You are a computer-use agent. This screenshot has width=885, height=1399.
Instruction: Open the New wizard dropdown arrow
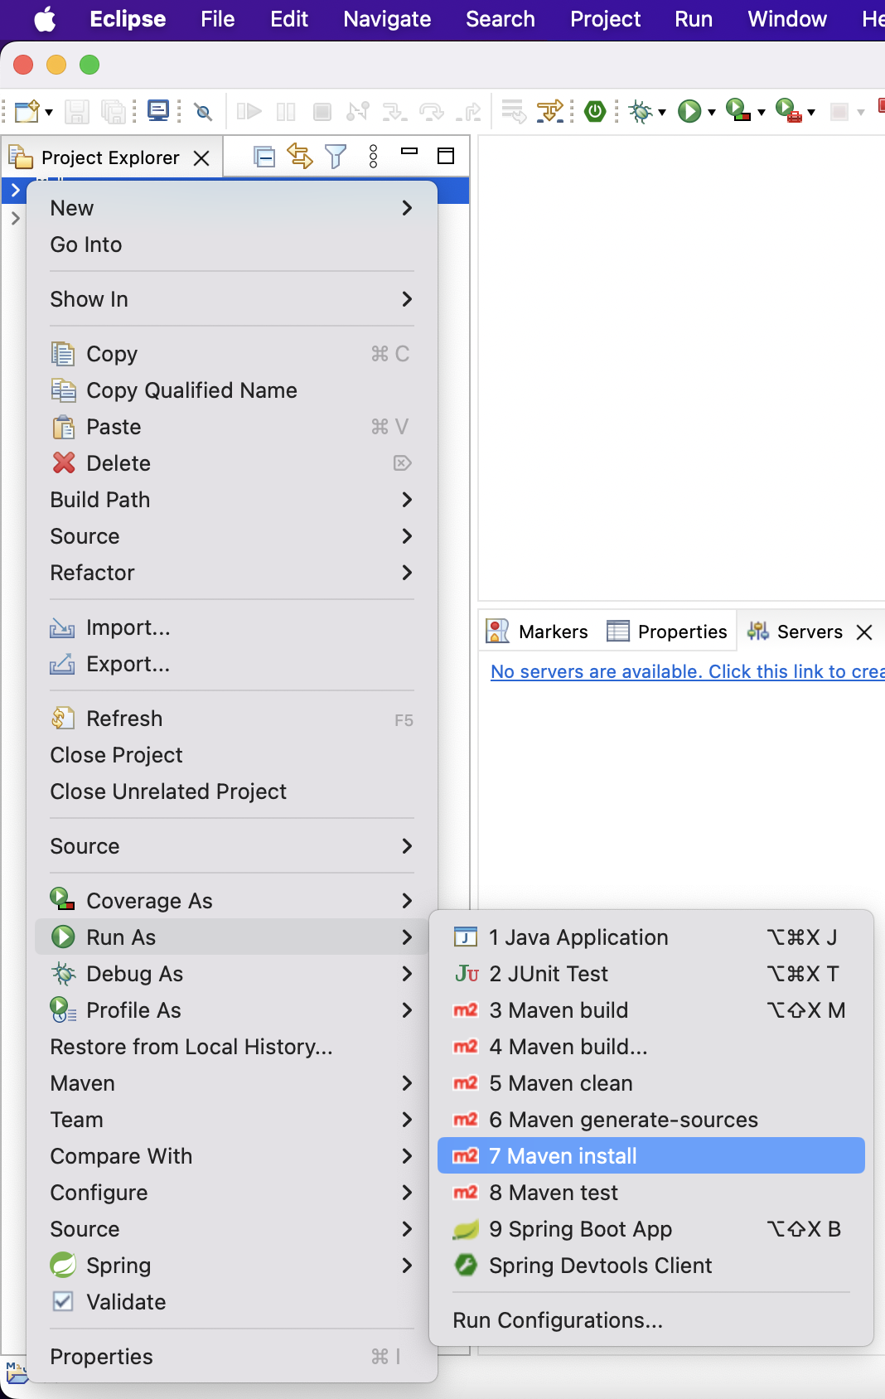49,112
